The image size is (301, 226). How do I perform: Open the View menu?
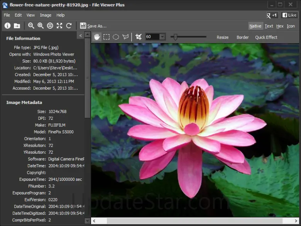(30, 15)
